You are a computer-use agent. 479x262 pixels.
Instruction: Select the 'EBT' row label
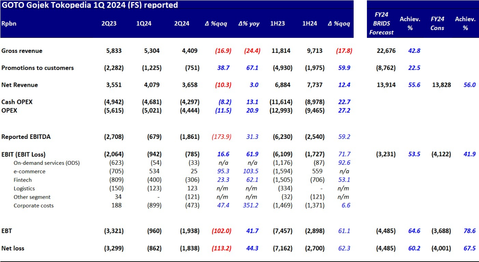click(7, 231)
